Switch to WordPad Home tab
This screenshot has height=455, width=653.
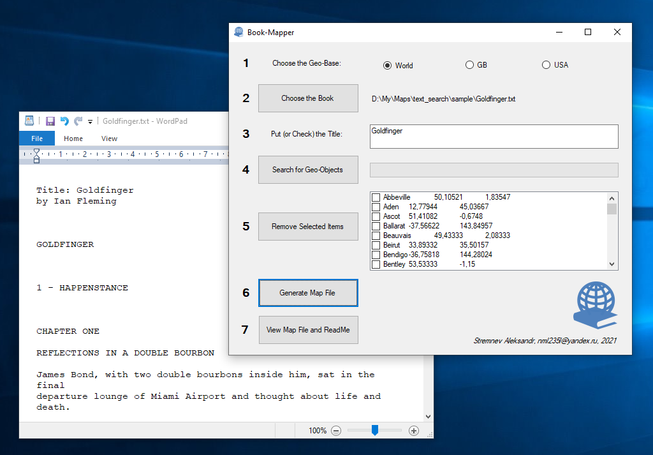(73, 138)
